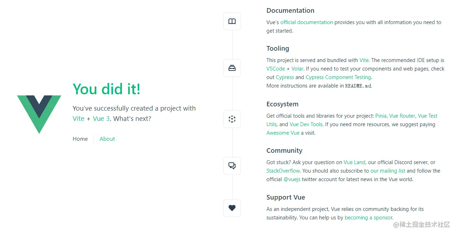
Task: Open the Awesome Vue link
Action: (x=283, y=133)
